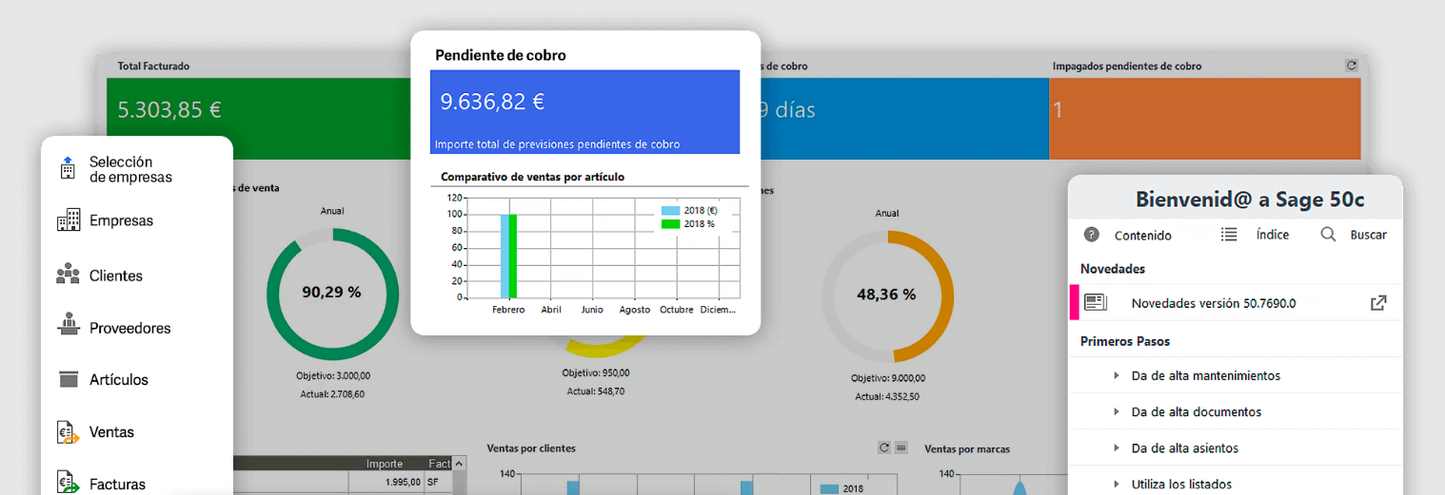The width and height of the screenshot is (1445, 495).
Task: Click the Ventas por marcas chart title
Action: (x=966, y=448)
